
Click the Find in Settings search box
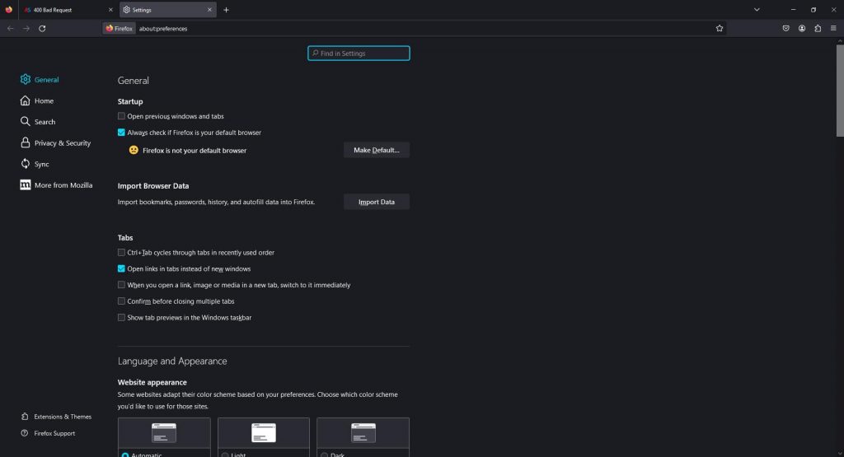(359, 54)
